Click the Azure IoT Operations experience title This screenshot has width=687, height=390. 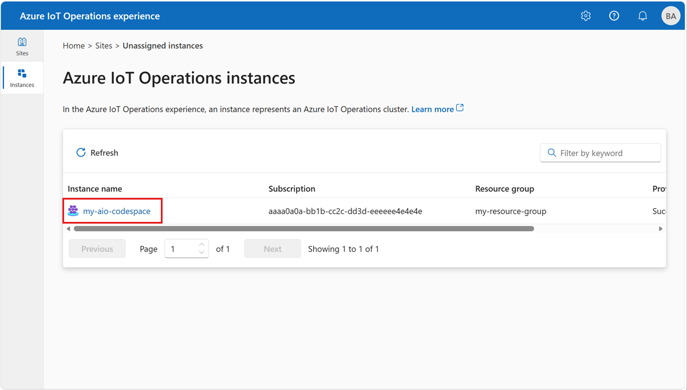90,16
